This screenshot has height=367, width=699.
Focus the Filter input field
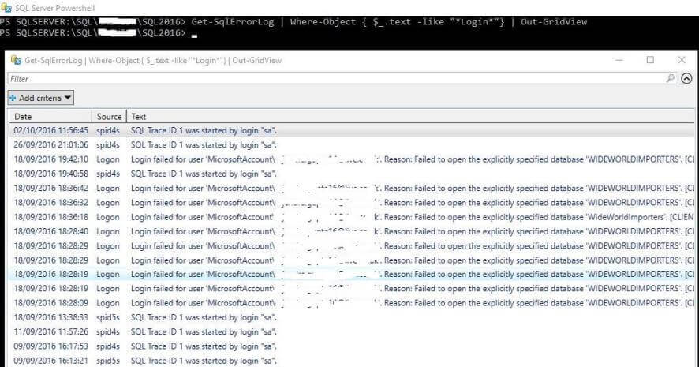click(342, 78)
